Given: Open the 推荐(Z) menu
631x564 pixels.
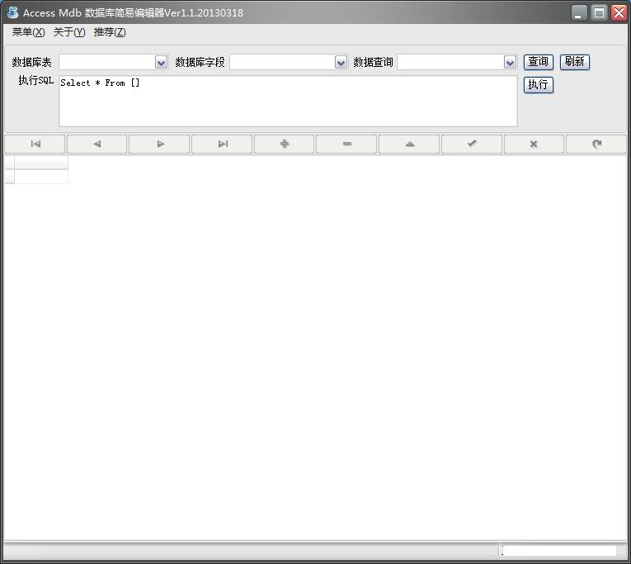Looking at the screenshot, I should 110,32.
